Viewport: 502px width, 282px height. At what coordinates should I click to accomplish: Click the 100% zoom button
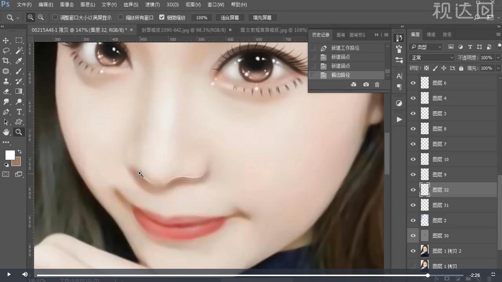coord(201,18)
